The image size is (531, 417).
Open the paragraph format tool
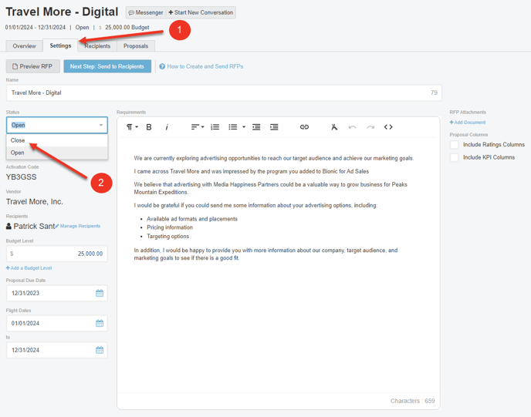132,127
